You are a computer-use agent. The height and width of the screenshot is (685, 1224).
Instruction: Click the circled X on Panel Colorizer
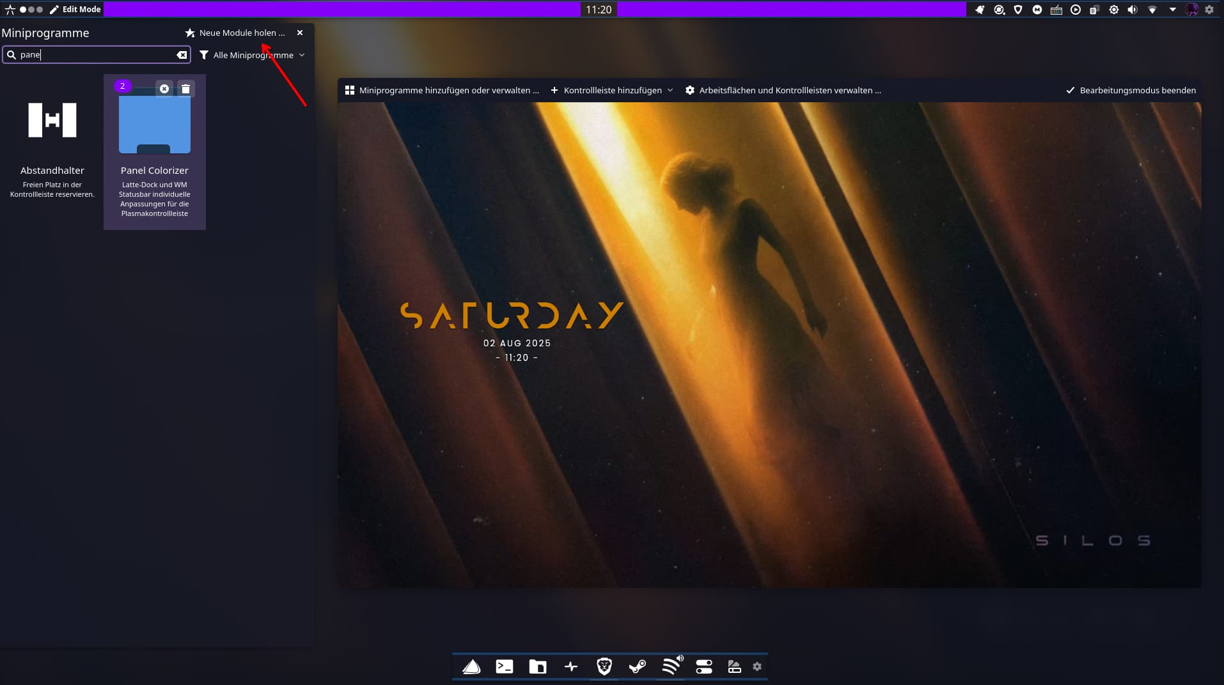(164, 89)
